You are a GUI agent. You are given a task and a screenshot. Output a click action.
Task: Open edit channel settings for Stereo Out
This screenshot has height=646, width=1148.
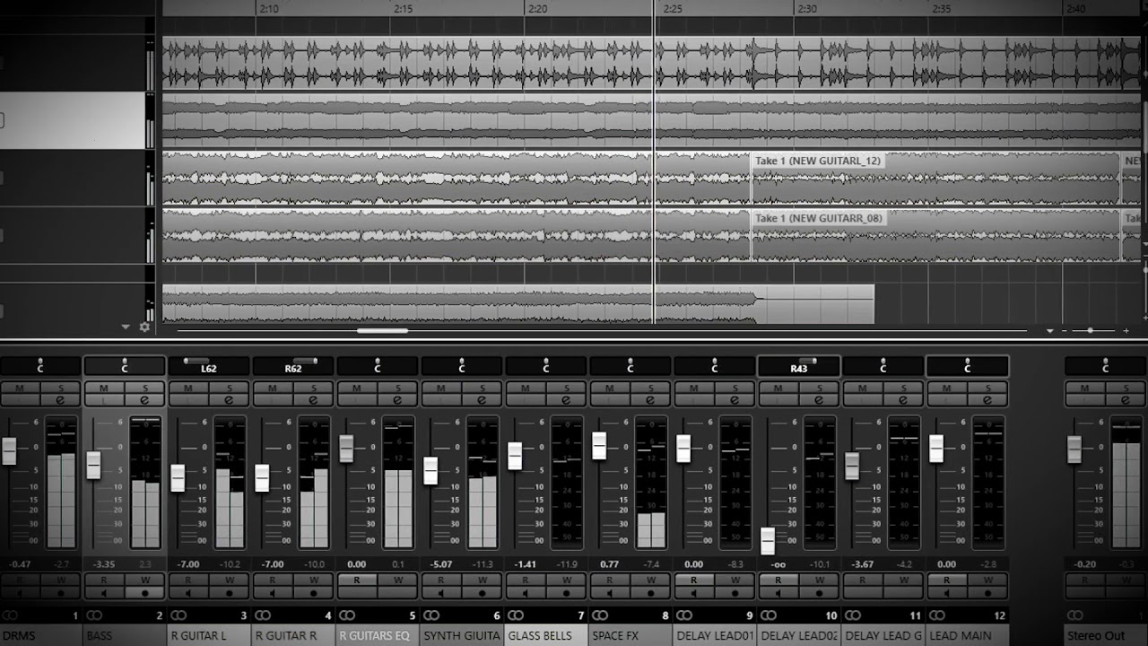(1126, 399)
